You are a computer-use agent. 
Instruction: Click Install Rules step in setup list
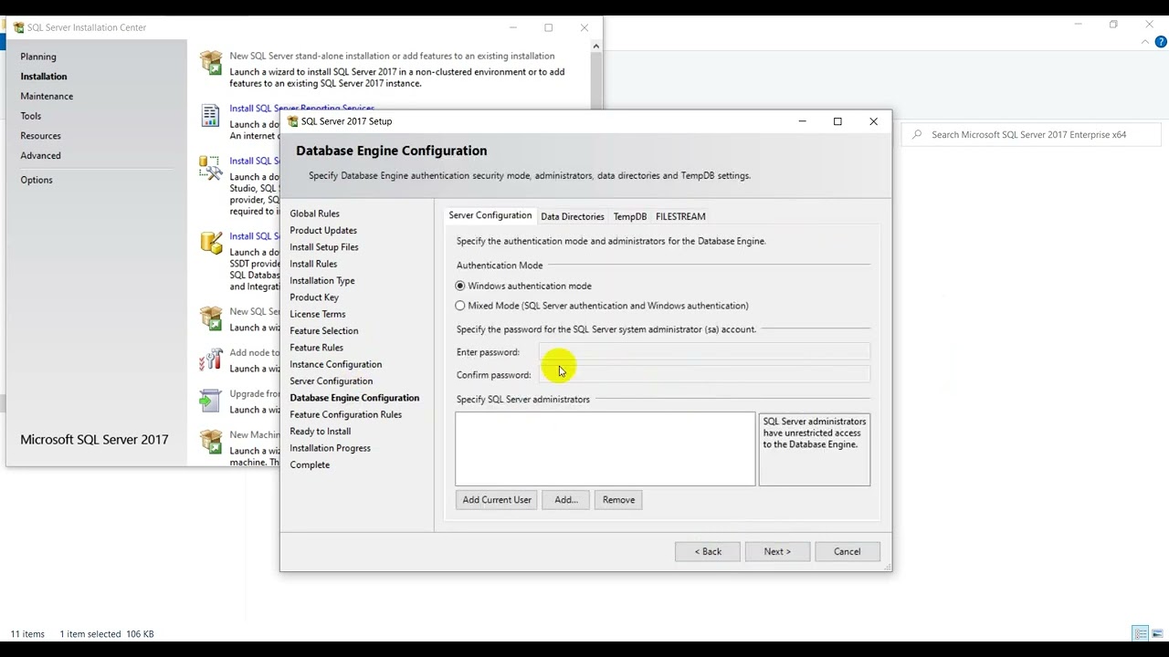click(x=313, y=264)
